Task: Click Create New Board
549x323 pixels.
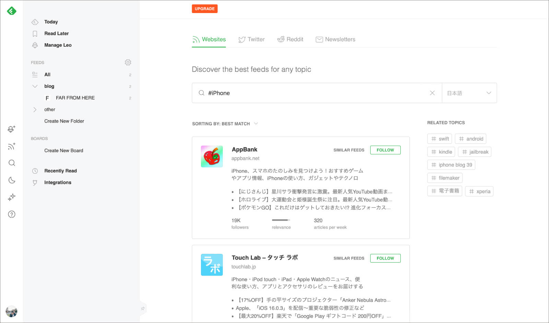Action: (64, 151)
